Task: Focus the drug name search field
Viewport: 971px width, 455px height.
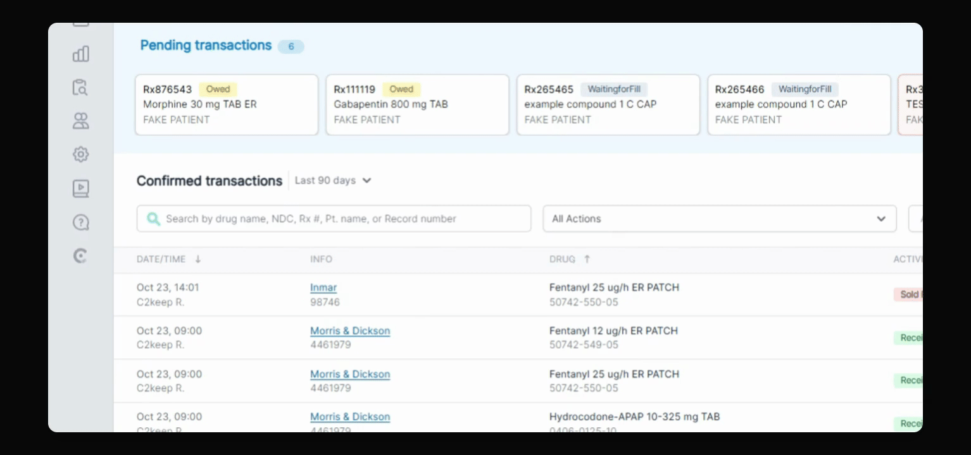Action: (334, 219)
